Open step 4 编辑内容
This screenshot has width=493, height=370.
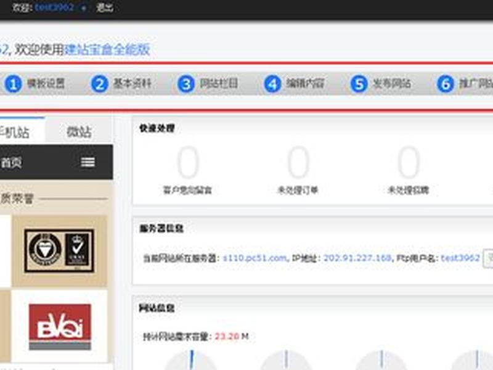click(x=295, y=84)
